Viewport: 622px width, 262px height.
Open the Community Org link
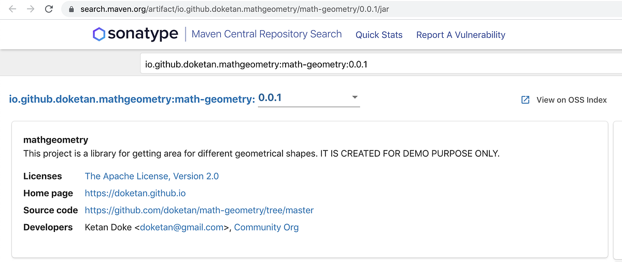266,228
